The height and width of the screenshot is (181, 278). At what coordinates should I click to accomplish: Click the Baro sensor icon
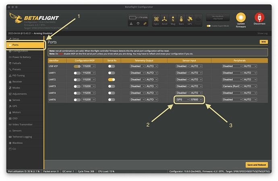tap(181, 19)
